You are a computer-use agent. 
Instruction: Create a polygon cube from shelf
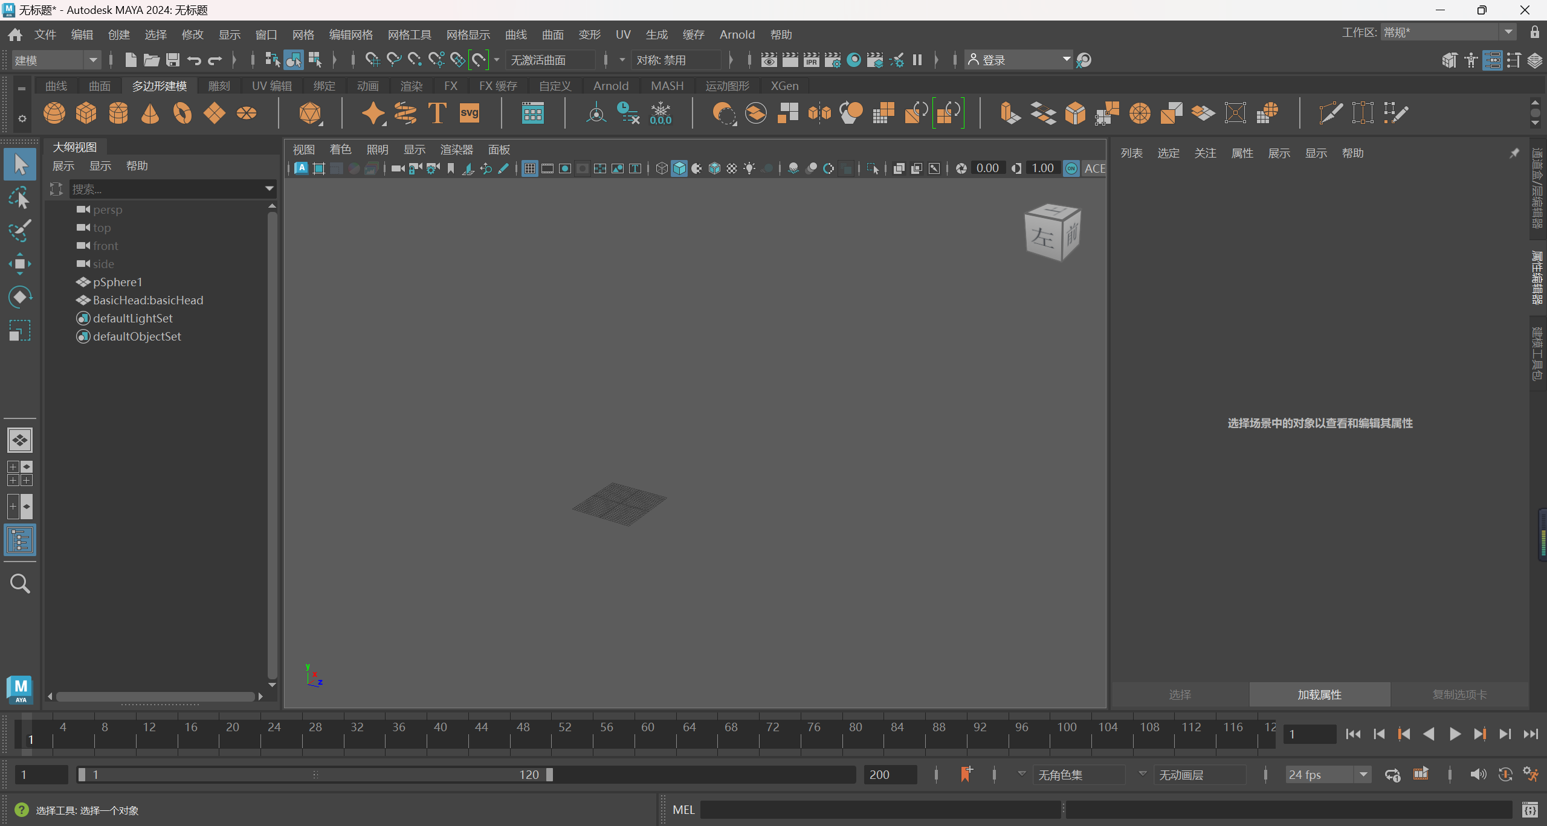pos(86,113)
